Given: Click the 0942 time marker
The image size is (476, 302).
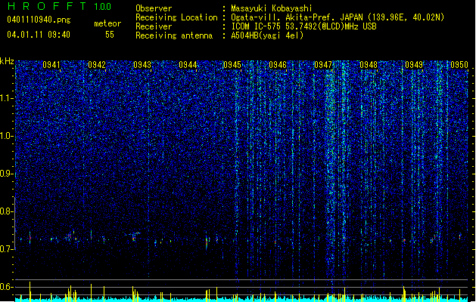Looking at the screenshot, I should point(97,65).
